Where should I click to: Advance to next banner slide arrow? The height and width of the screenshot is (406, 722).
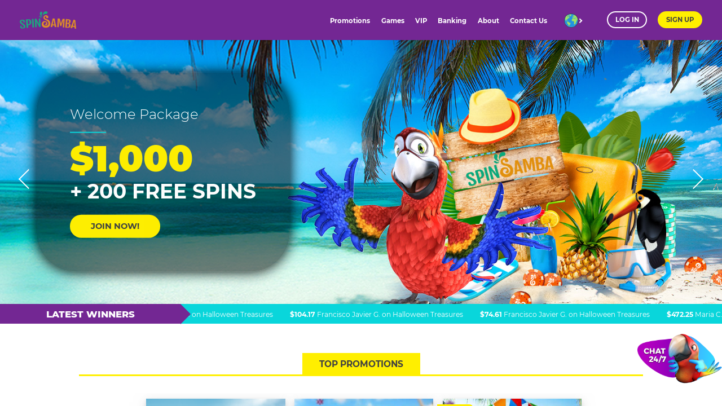coord(698,179)
